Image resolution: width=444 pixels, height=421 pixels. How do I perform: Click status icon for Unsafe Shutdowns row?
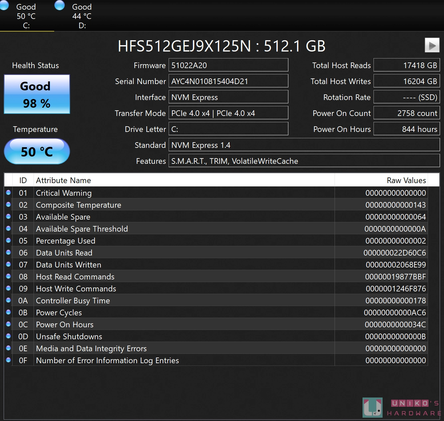click(x=8, y=336)
